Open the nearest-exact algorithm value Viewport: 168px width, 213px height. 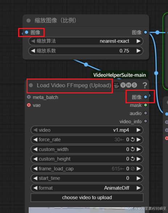coord(114,41)
